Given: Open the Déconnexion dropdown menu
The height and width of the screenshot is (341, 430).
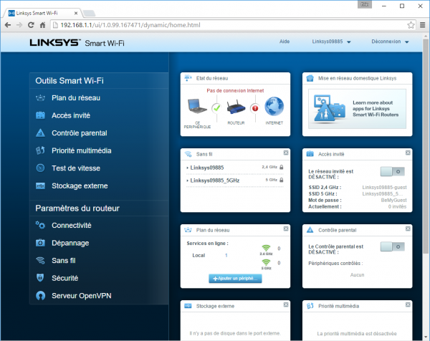Looking at the screenshot, I should tap(390, 42).
